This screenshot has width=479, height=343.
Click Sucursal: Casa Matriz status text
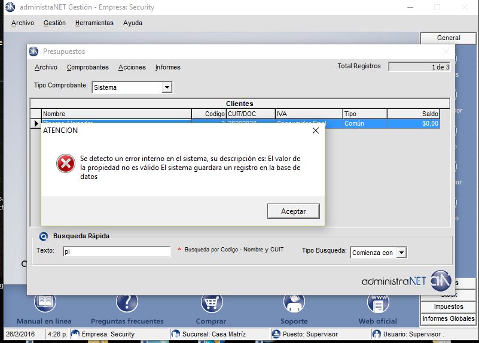click(x=214, y=334)
